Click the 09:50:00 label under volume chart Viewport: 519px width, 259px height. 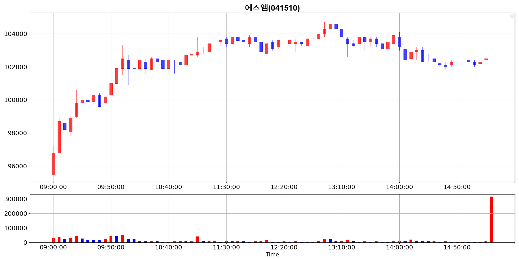tap(111, 247)
